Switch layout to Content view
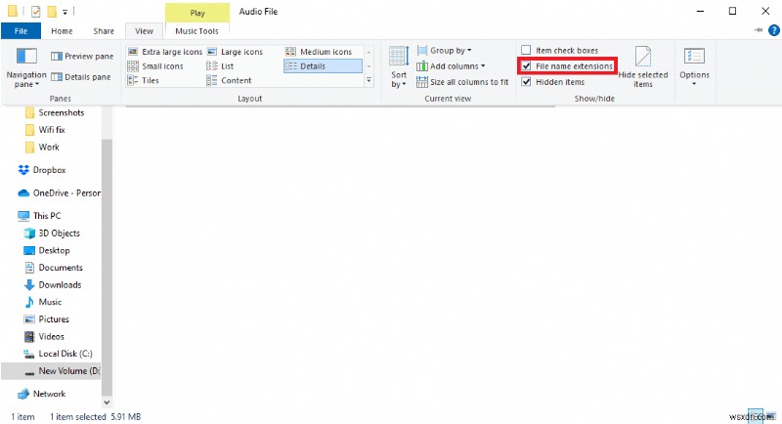The height and width of the screenshot is (424, 782). coord(229,80)
